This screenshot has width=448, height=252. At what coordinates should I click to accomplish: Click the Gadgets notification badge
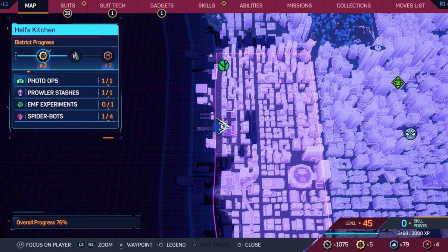161,13
